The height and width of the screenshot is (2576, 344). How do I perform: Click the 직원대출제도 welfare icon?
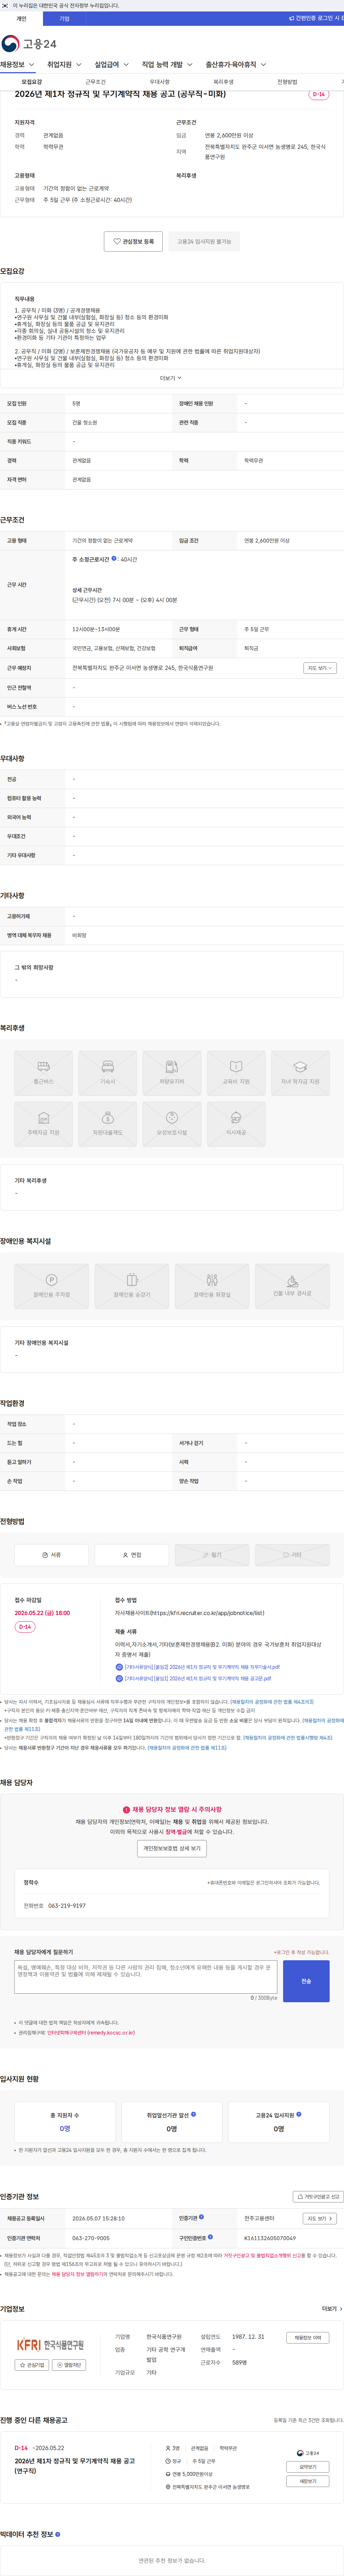(107, 1123)
